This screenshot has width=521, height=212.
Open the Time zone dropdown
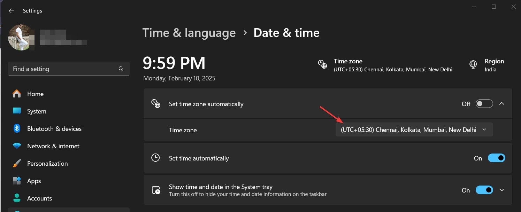[x=413, y=129]
